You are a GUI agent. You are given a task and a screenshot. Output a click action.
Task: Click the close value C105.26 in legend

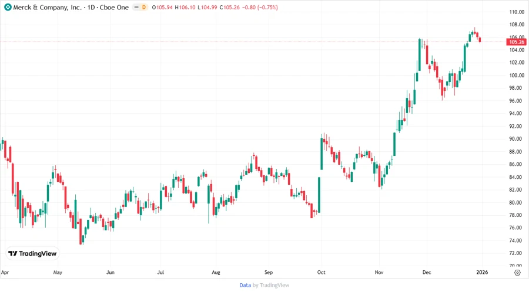[x=229, y=7]
